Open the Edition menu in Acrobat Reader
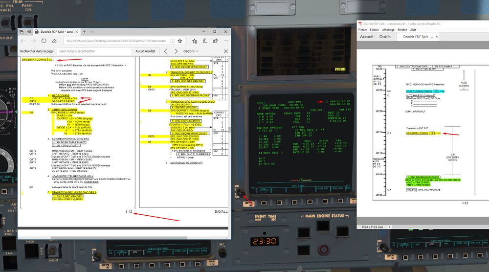Viewport: 489px width, 272px height. tap(374, 30)
